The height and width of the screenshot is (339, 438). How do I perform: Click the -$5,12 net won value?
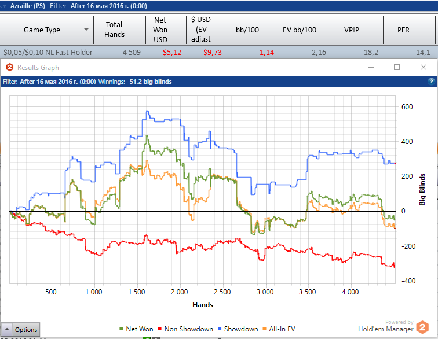(x=171, y=53)
